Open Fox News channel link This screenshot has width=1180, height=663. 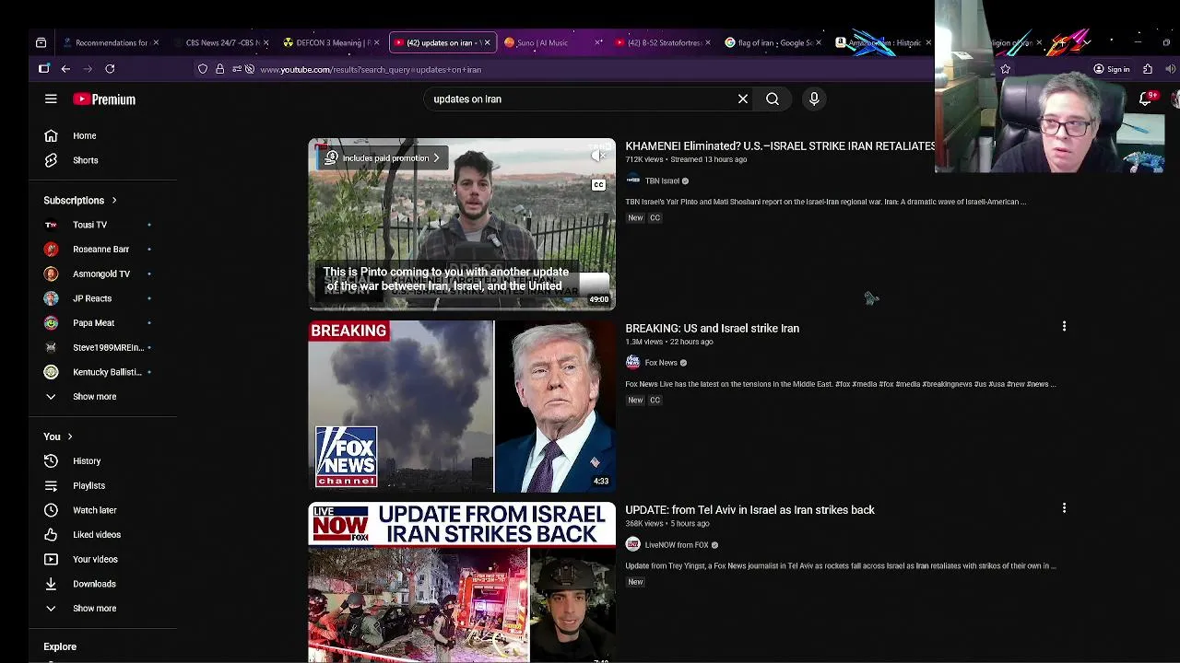click(x=661, y=363)
